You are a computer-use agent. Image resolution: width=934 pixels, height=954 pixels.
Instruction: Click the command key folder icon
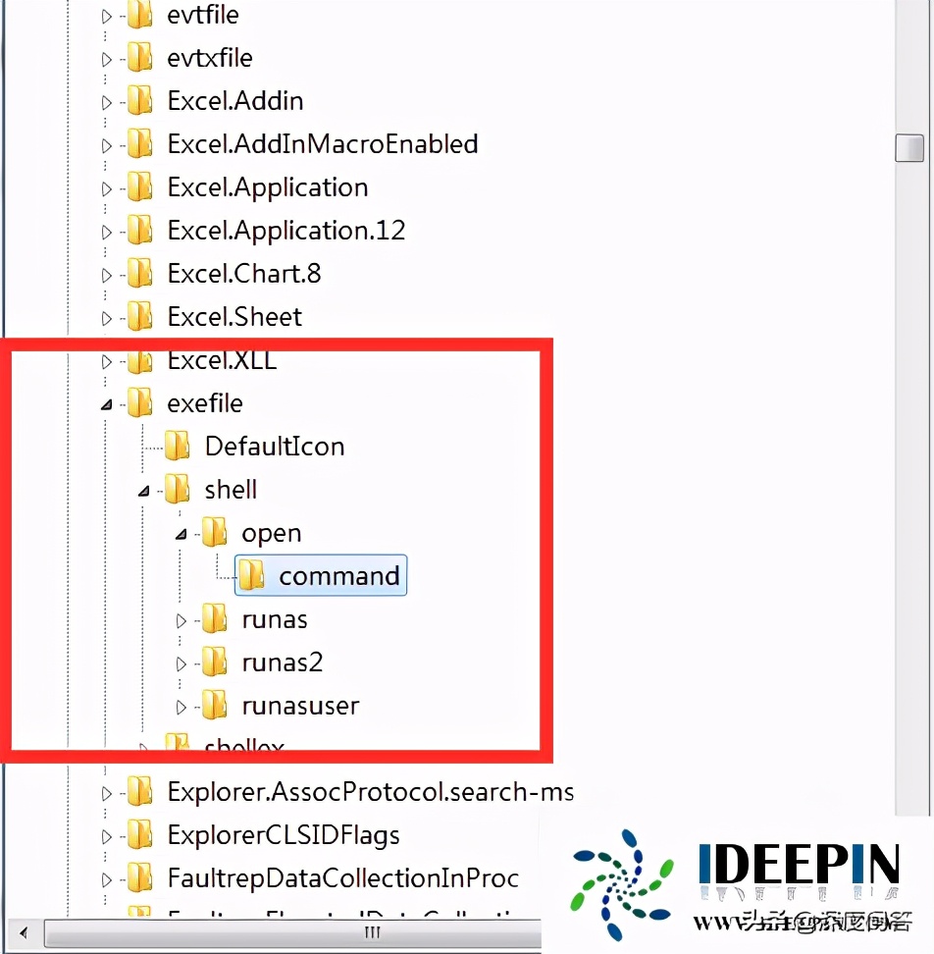(x=251, y=575)
